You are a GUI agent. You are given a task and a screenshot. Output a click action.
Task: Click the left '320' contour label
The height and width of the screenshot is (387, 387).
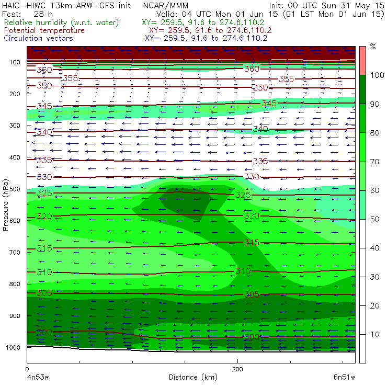(x=44, y=217)
